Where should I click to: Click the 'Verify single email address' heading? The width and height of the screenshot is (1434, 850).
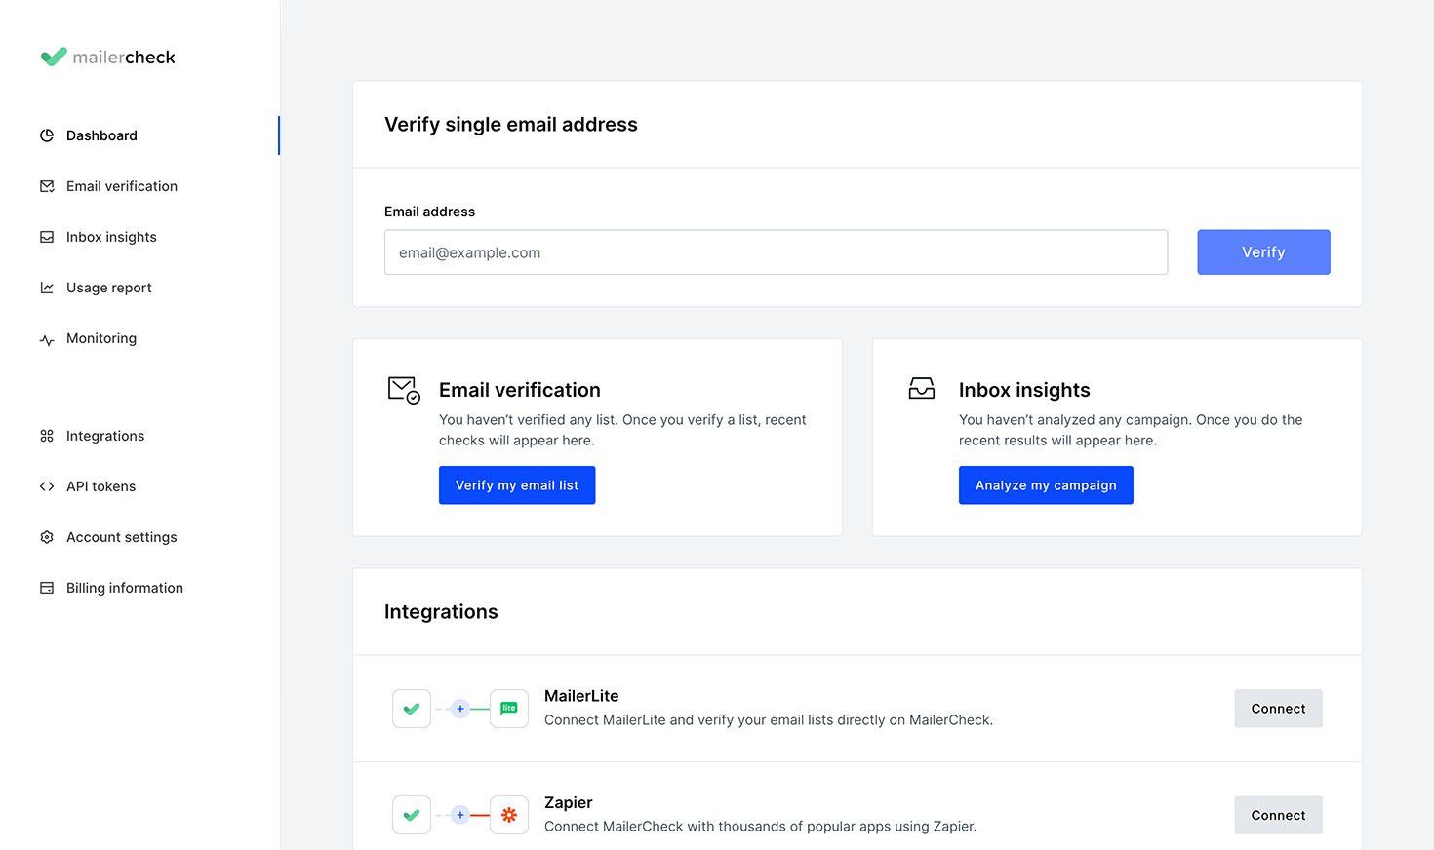coord(511,125)
